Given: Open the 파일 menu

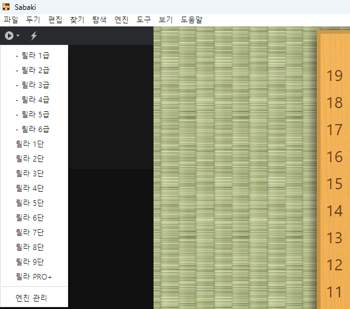Looking at the screenshot, I should click(x=10, y=20).
